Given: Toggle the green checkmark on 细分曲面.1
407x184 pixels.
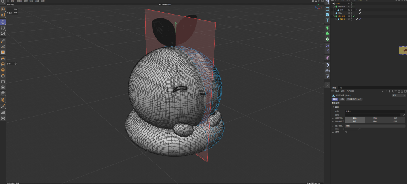Looking at the screenshot, I should 354,7.
